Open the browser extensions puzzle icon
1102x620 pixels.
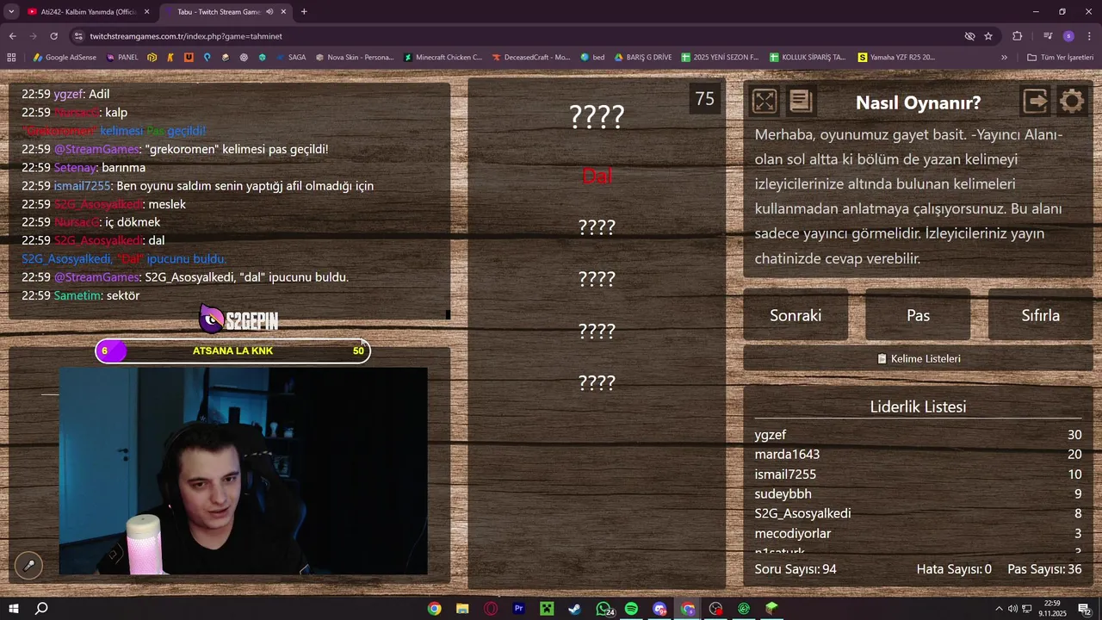click(1017, 36)
